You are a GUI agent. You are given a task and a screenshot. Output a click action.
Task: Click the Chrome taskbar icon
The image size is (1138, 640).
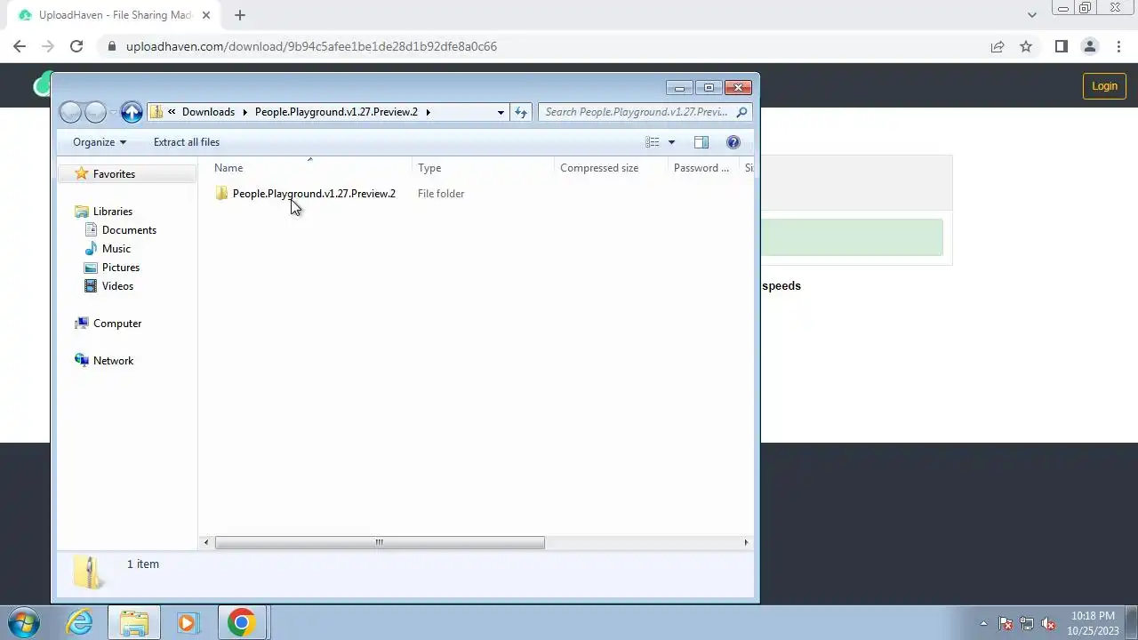241,622
